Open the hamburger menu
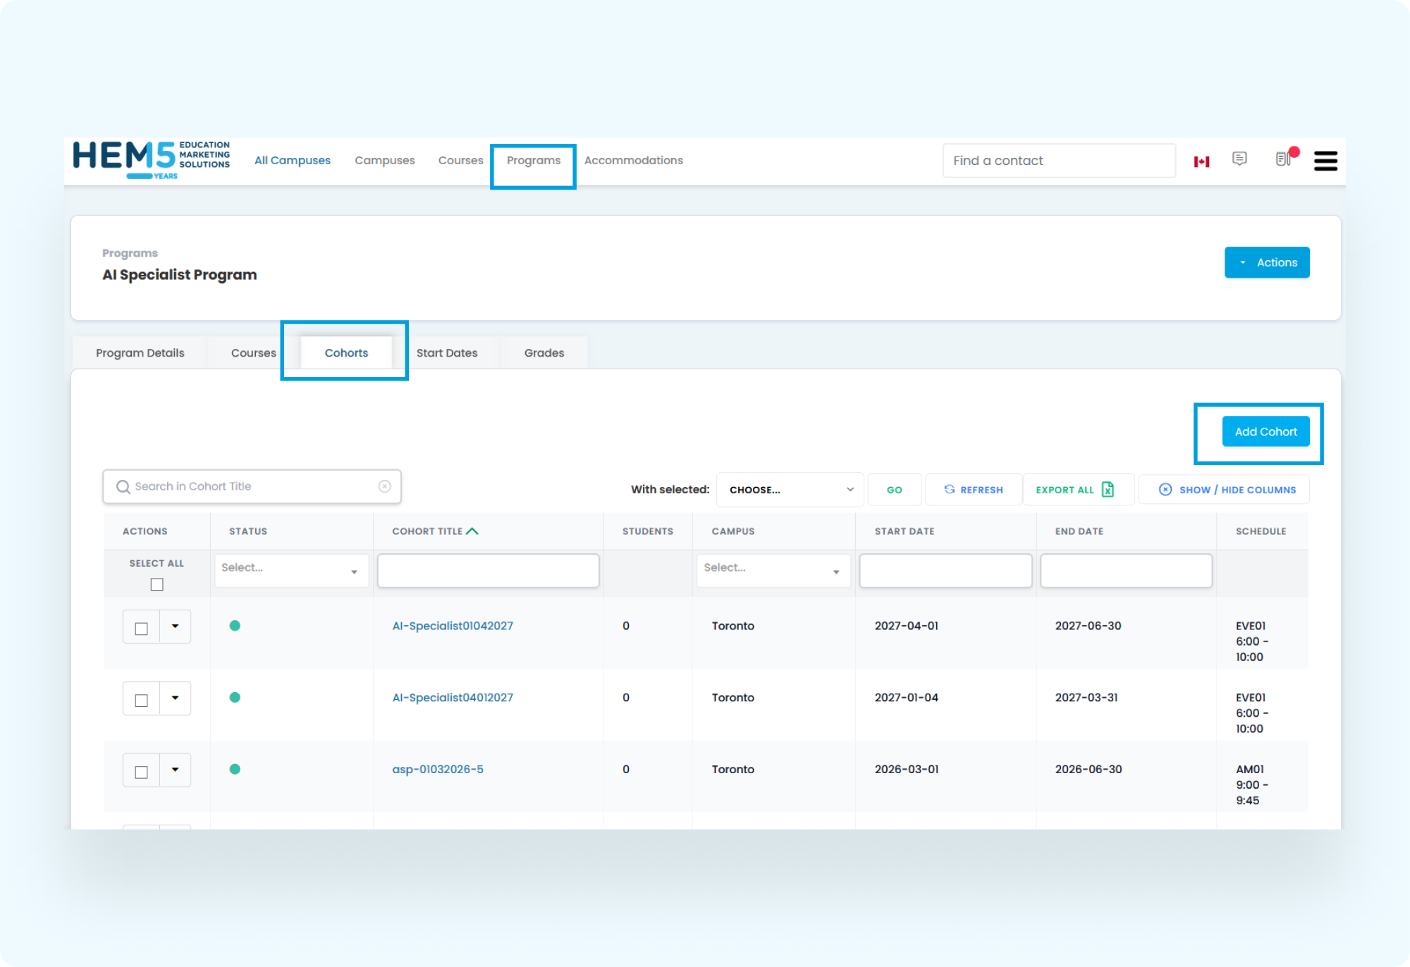 1325,161
